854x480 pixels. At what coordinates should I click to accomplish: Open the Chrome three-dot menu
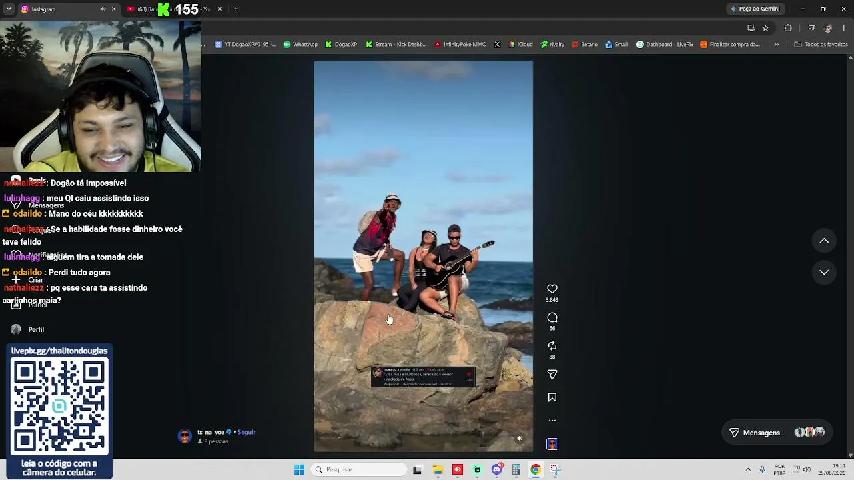844,28
